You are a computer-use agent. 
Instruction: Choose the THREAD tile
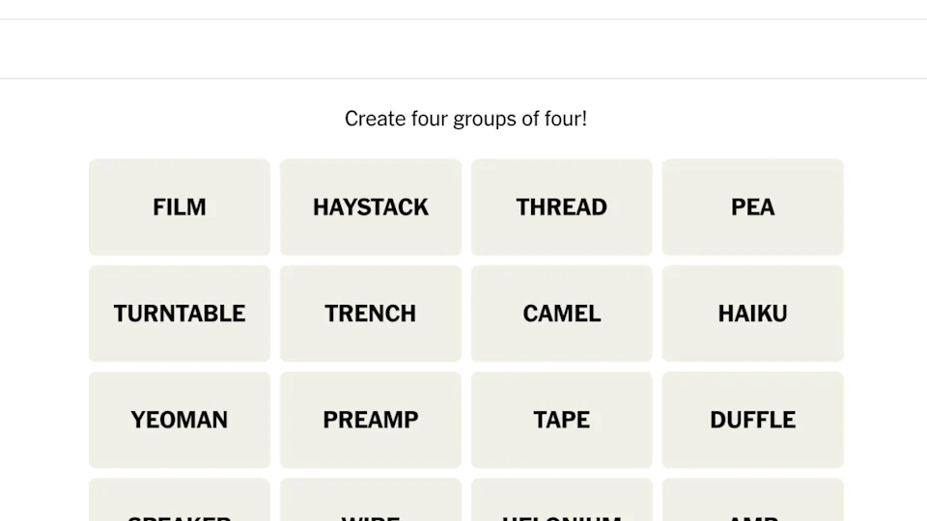(x=562, y=207)
